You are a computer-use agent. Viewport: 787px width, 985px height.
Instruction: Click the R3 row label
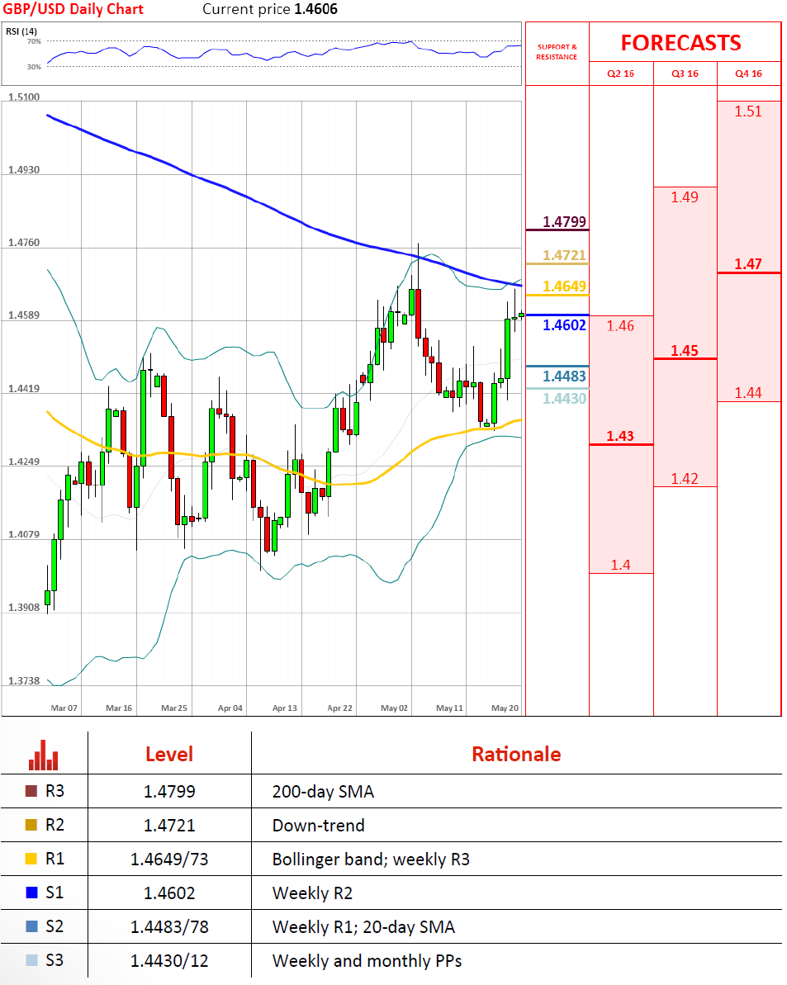click(55, 791)
